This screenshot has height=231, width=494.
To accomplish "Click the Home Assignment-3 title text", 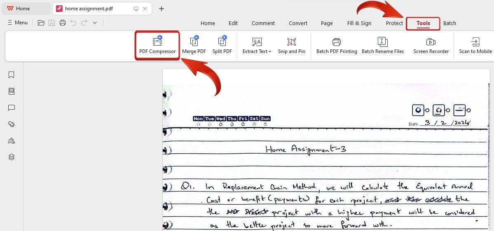I will pos(306,149).
